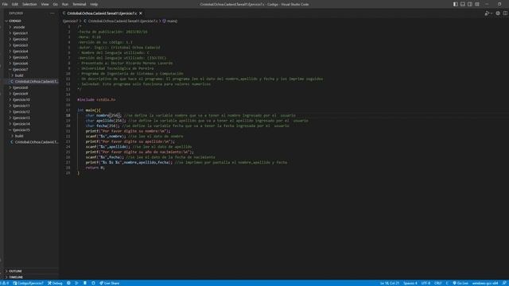This screenshot has height=286, width=509.
Task: Close the Ejercicio7.c editor tab
Action: pos(141,14)
